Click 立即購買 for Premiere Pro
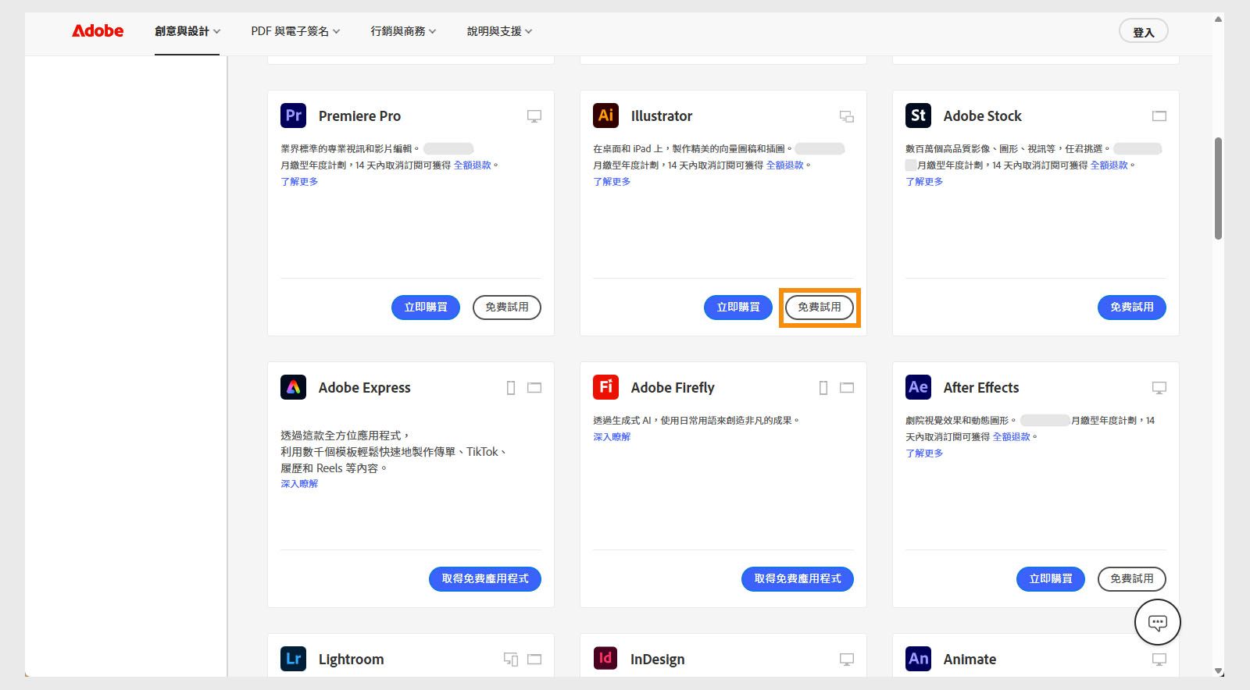 [x=426, y=308]
